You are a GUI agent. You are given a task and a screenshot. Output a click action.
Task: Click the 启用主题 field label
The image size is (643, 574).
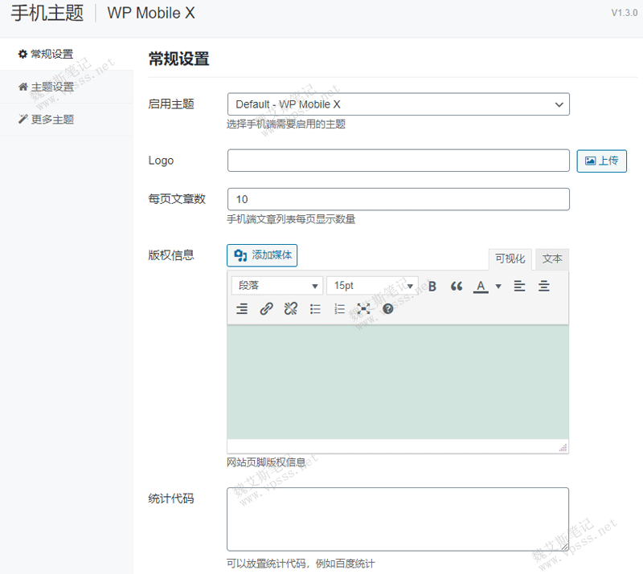click(x=171, y=104)
